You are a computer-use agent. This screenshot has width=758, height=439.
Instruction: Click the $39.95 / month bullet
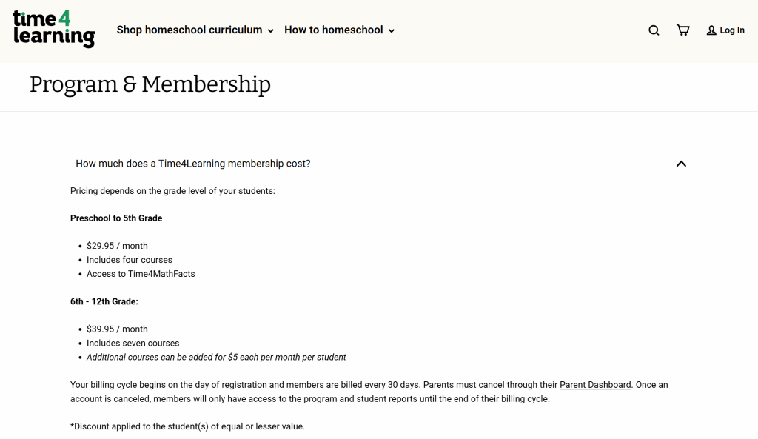pos(117,329)
